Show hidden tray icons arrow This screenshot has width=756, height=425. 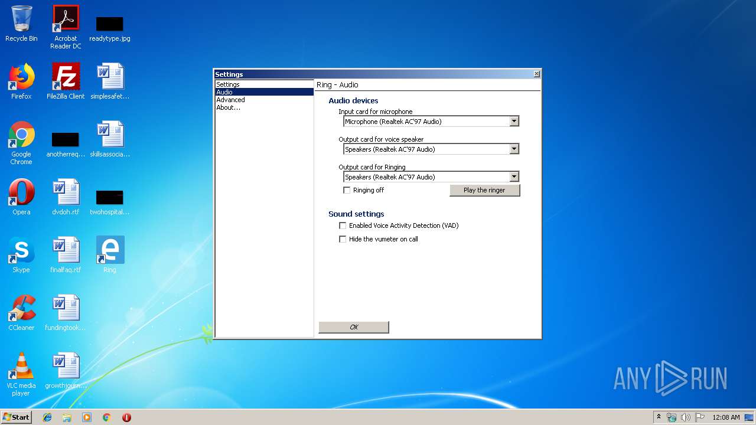[659, 417]
